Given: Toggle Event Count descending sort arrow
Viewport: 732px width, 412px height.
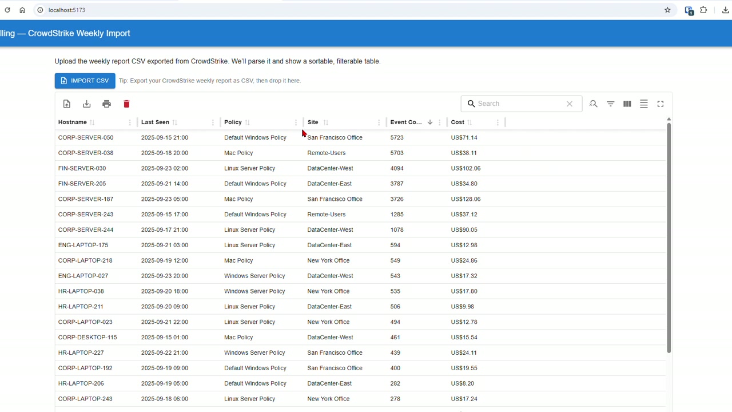Looking at the screenshot, I should 430,122.
